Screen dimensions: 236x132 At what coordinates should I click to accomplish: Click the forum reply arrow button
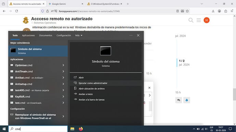179,100
